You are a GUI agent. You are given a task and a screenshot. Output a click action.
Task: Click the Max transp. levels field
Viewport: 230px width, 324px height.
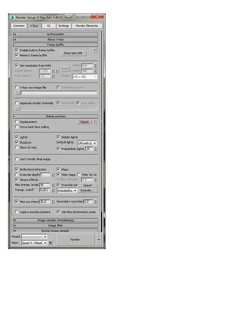tap(45, 185)
